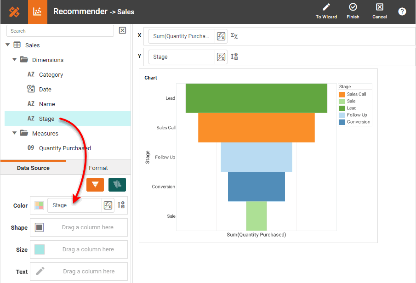
Task: Click the sort icon next to Y field
Action: [234, 57]
